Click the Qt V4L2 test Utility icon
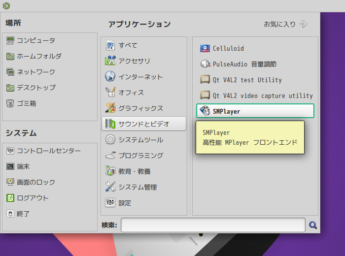 pos(205,80)
